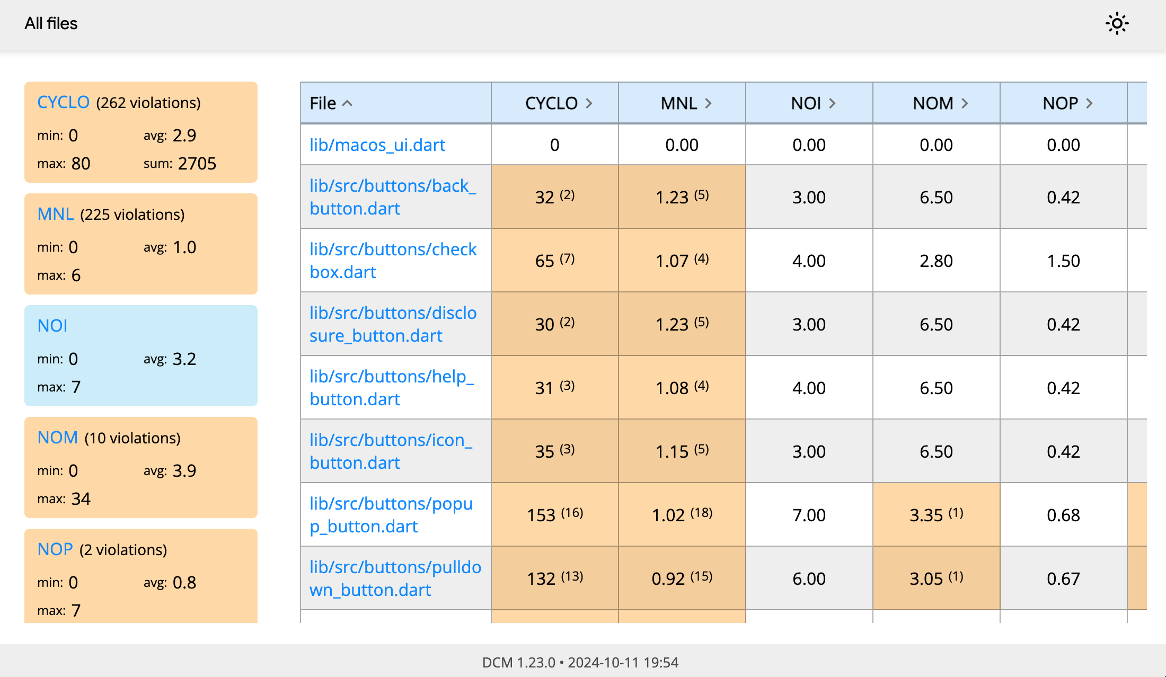Click NOI card avg value 3.2

coord(184,359)
